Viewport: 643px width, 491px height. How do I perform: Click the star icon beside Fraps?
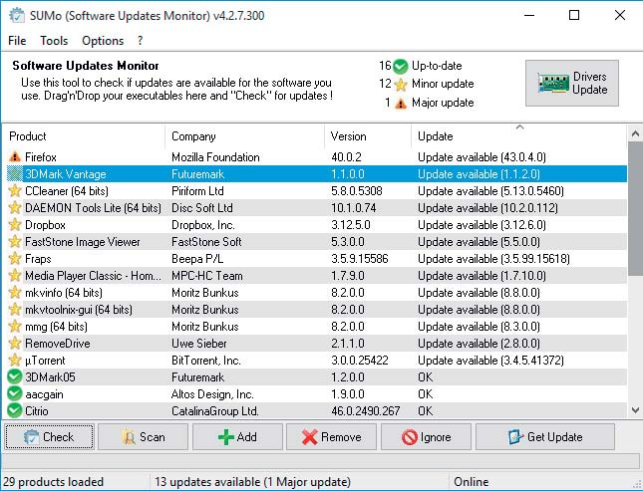tap(15, 259)
